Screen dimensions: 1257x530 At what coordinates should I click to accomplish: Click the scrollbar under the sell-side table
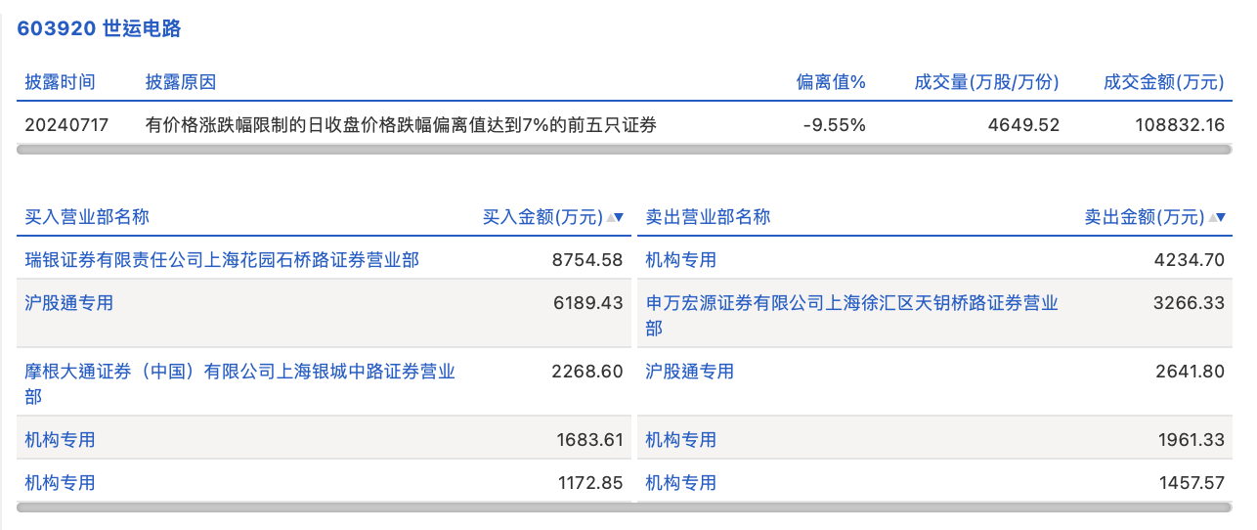click(933, 508)
